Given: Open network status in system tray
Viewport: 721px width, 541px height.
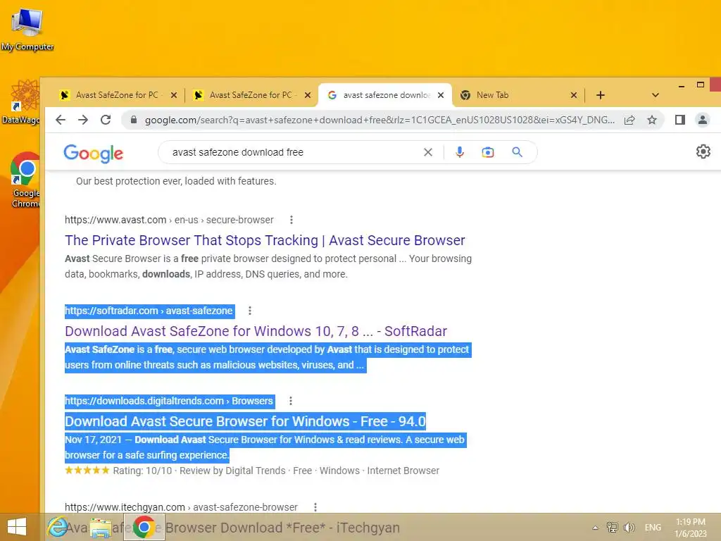Looking at the screenshot, I should [612, 527].
